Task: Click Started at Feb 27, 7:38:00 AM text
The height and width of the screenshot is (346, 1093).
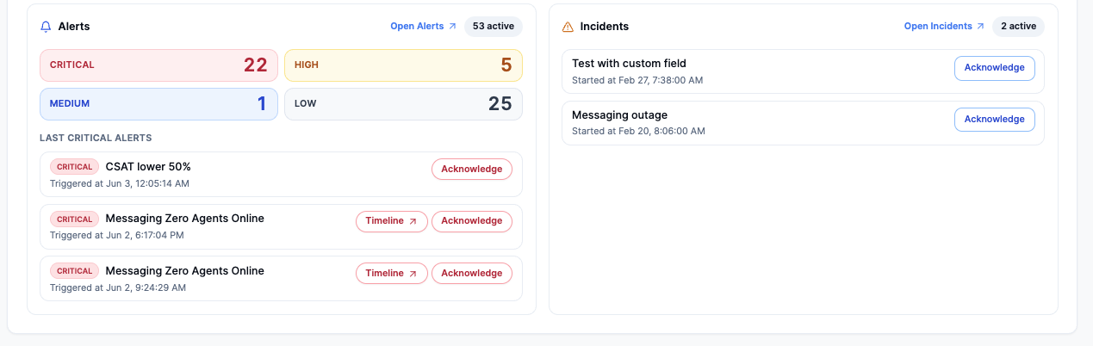Action: tap(637, 80)
